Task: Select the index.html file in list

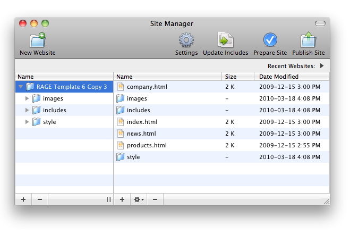Action: pyautogui.click(x=142, y=122)
